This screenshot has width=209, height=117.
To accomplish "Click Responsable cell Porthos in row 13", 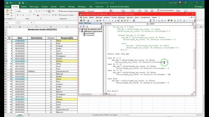I will pyautogui.click(x=67, y=61).
